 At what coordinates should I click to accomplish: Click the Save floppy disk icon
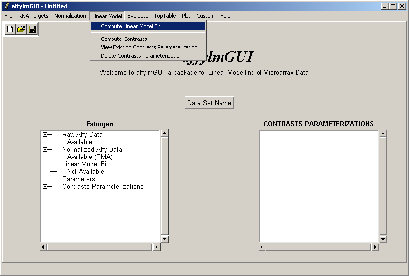coord(32,29)
